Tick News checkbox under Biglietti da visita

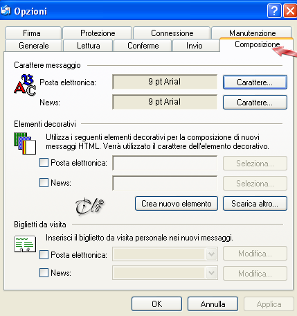pyautogui.click(x=44, y=272)
